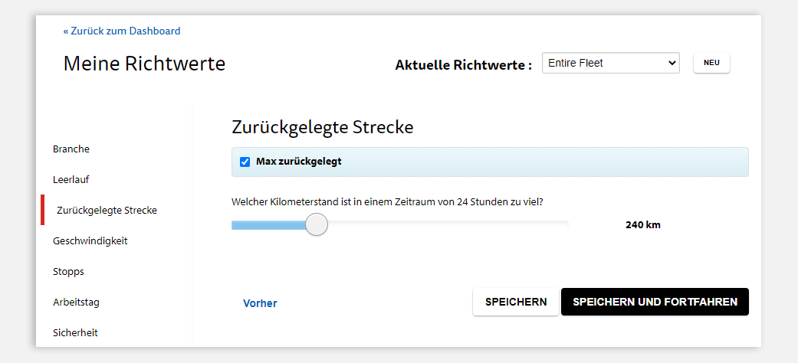The width and height of the screenshot is (798, 363).
Task: Click the 'Aktuelle Richtwerte' label
Action: (x=463, y=65)
